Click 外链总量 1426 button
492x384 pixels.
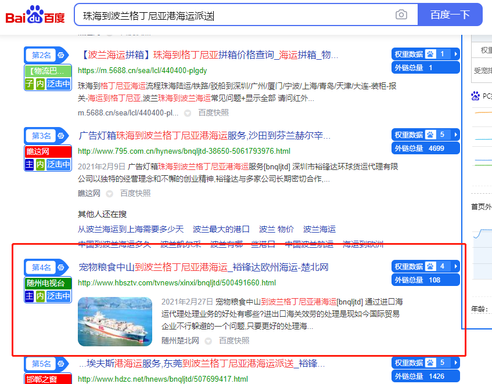425,376
